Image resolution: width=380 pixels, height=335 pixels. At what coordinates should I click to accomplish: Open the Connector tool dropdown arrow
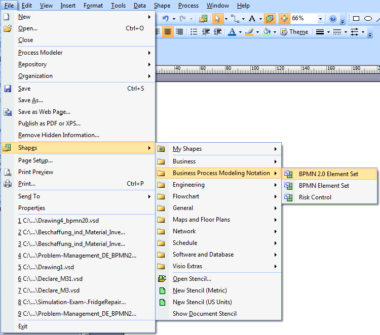coord(243,19)
